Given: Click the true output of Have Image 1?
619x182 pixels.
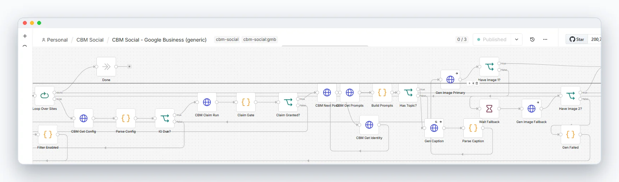Looking at the screenshot, I should (x=499, y=63).
